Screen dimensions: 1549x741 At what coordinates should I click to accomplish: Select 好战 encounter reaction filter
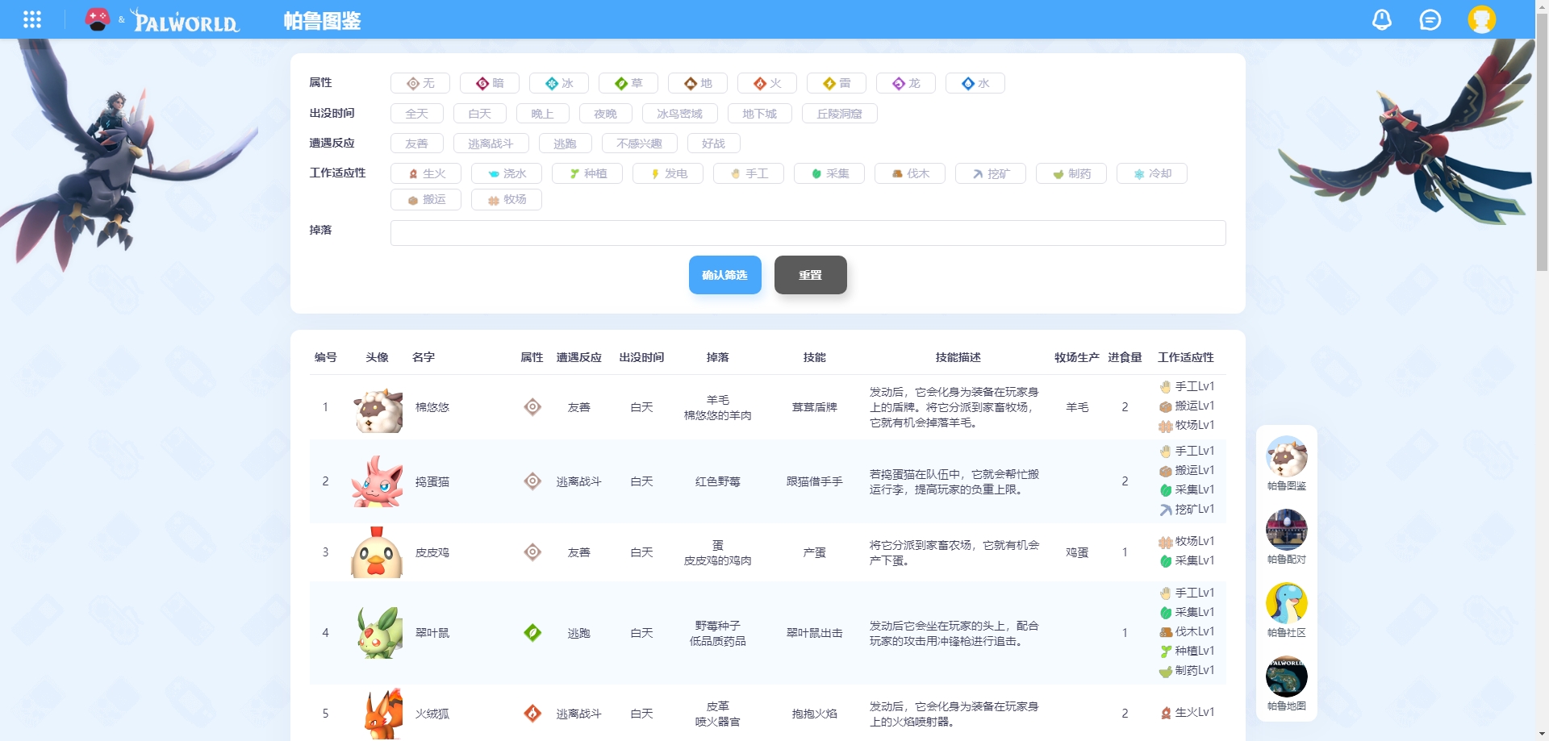(714, 144)
